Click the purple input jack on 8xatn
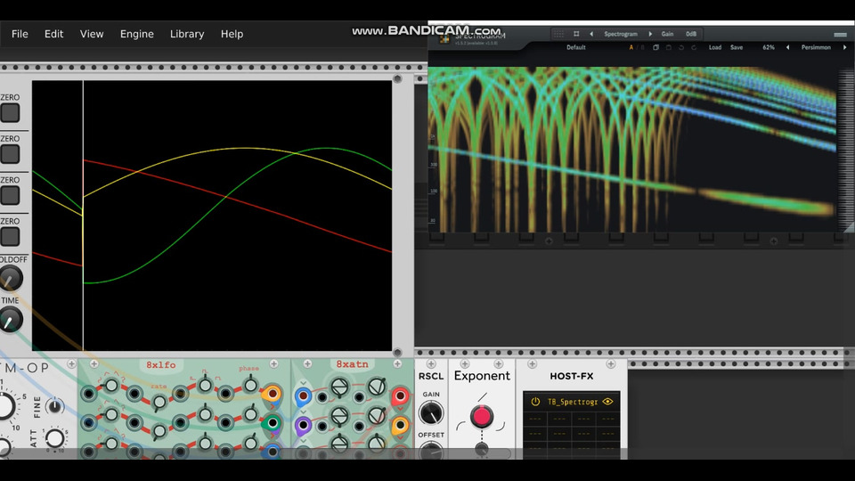This screenshot has height=481, width=855. 303,425
